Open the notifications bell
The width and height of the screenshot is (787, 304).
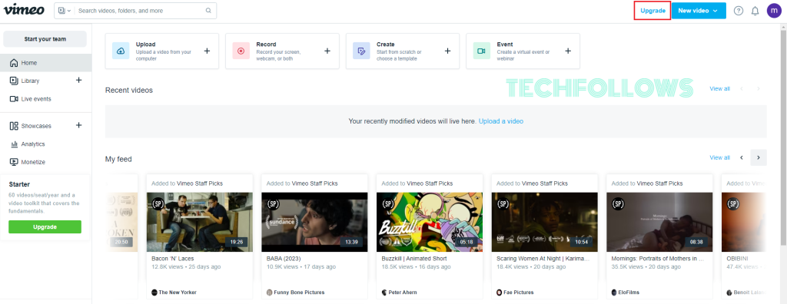(x=755, y=11)
